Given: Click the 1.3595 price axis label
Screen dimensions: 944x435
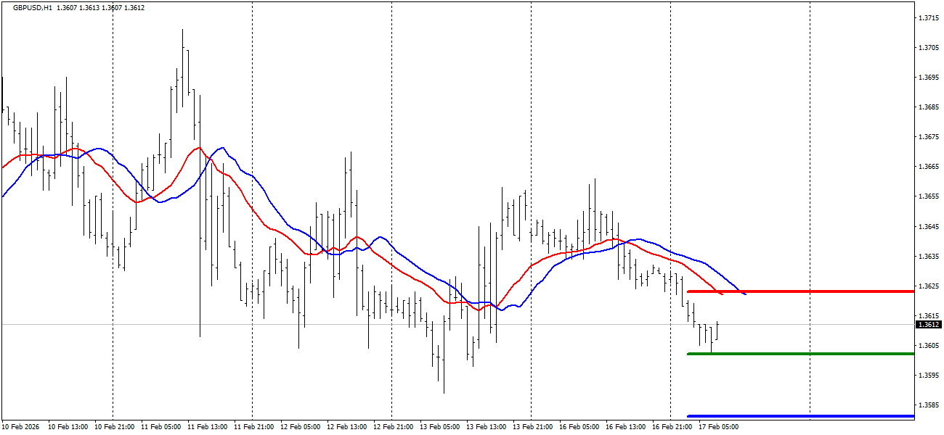Looking at the screenshot, I should coord(929,376).
